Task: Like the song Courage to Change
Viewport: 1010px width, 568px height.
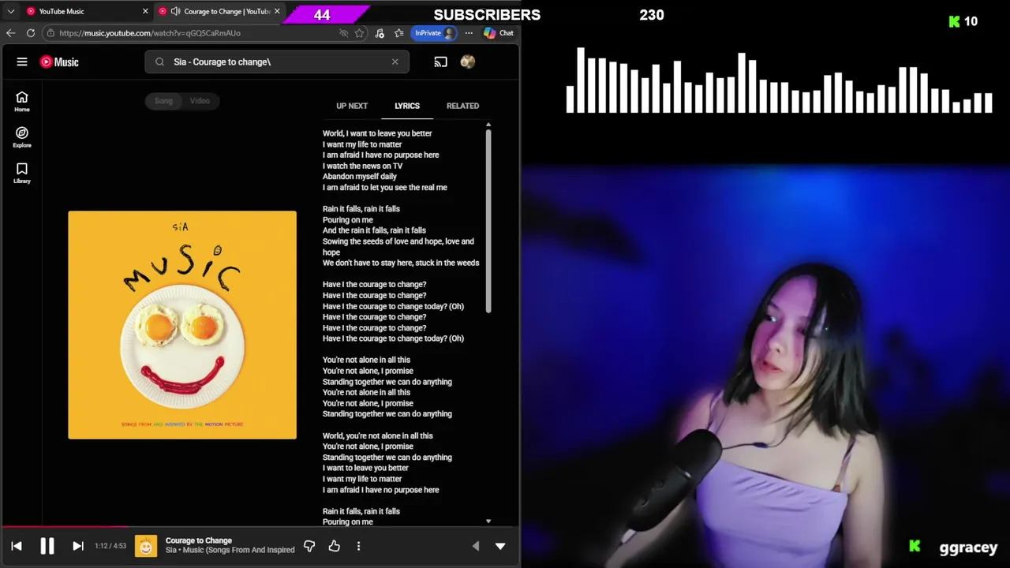Action: (335, 546)
